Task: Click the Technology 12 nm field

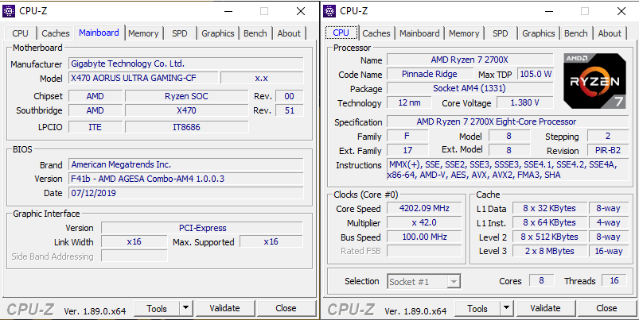Action: [x=409, y=103]
